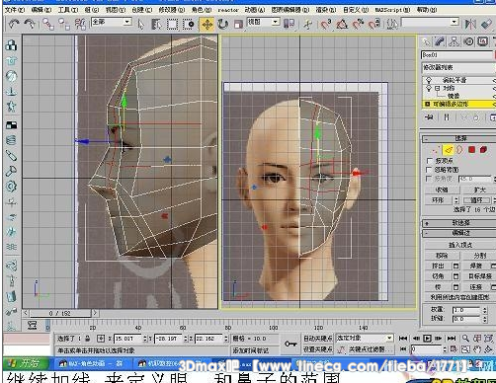Collapse the symmetry modifier tree node

[x=437, y=88]
